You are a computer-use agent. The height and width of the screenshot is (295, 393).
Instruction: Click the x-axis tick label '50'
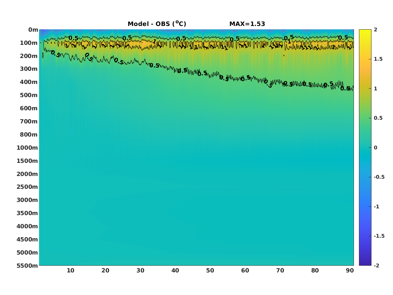click(210, 270)
